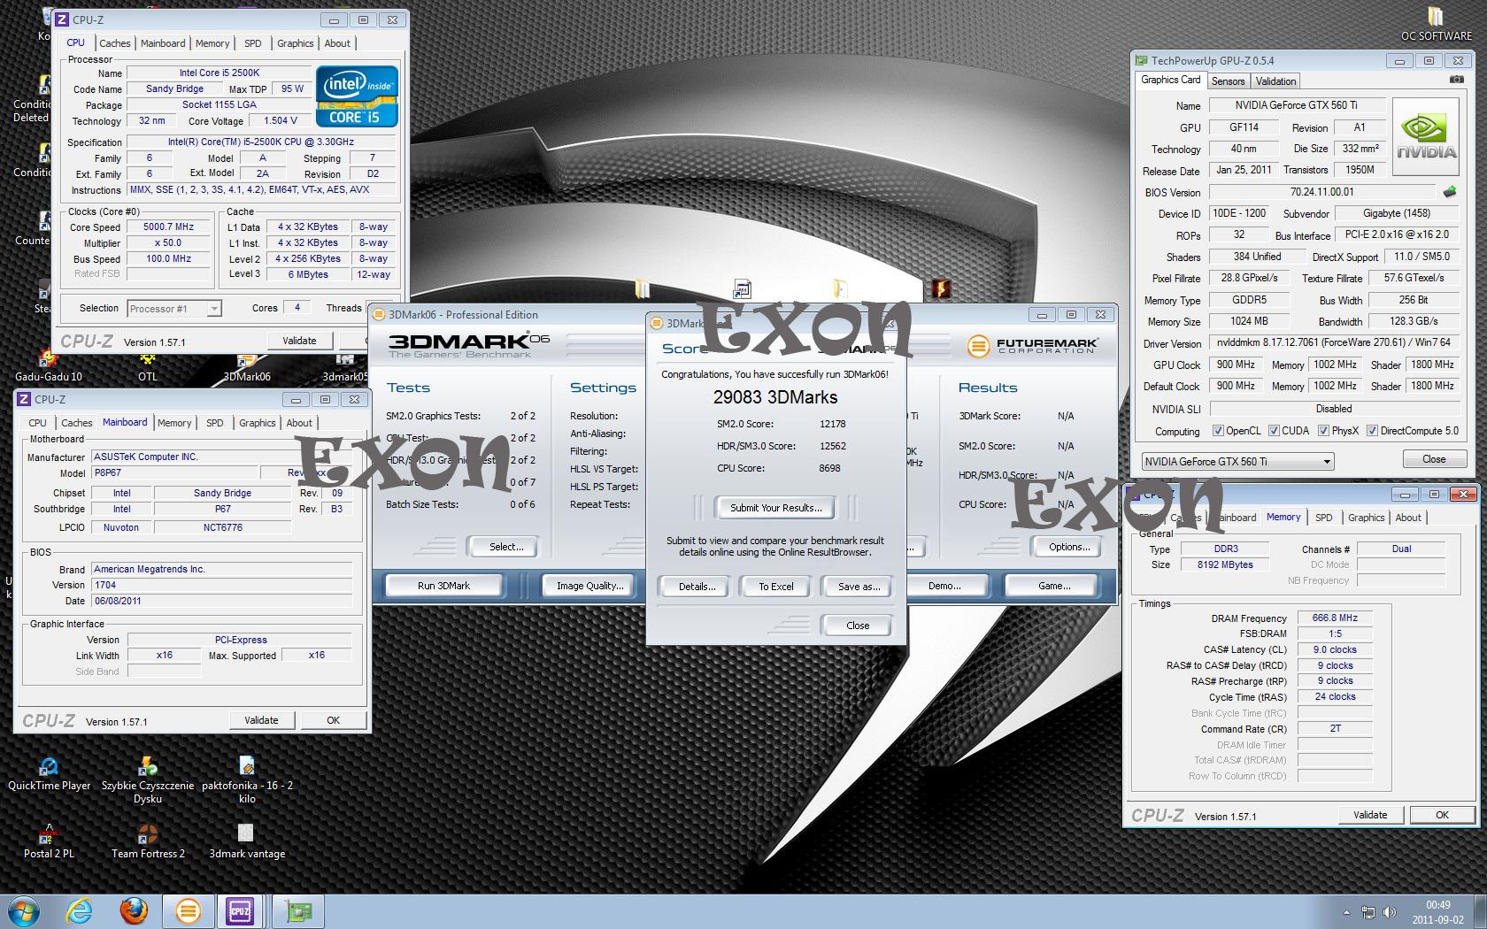
Task: Toggle the PhysX checkbox in GPU-Z
Action: pos(1323,431)
